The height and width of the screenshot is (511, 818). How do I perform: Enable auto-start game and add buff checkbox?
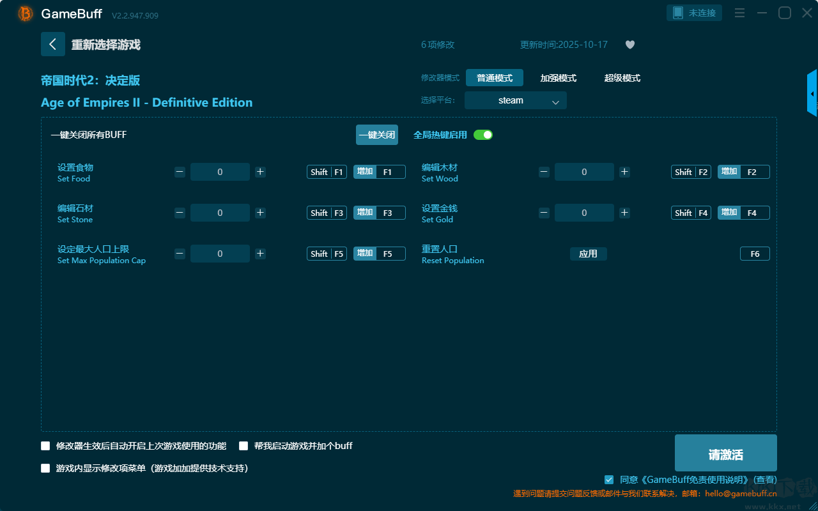coord(243,446)
